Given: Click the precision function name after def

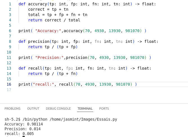Looking at the screenshot, I should tap(39, 41).
